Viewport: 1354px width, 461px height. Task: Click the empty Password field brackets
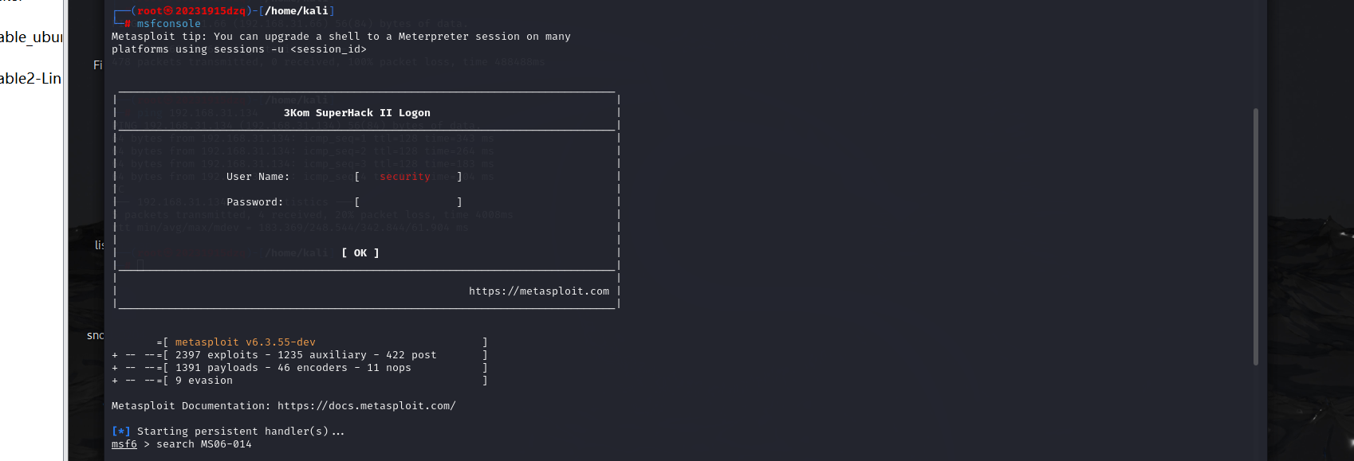(407, 202)
